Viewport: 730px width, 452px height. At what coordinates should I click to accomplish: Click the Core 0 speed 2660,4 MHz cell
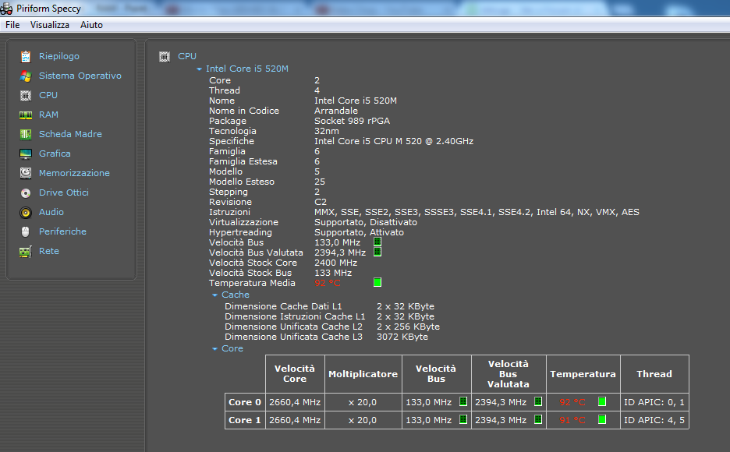295,402
